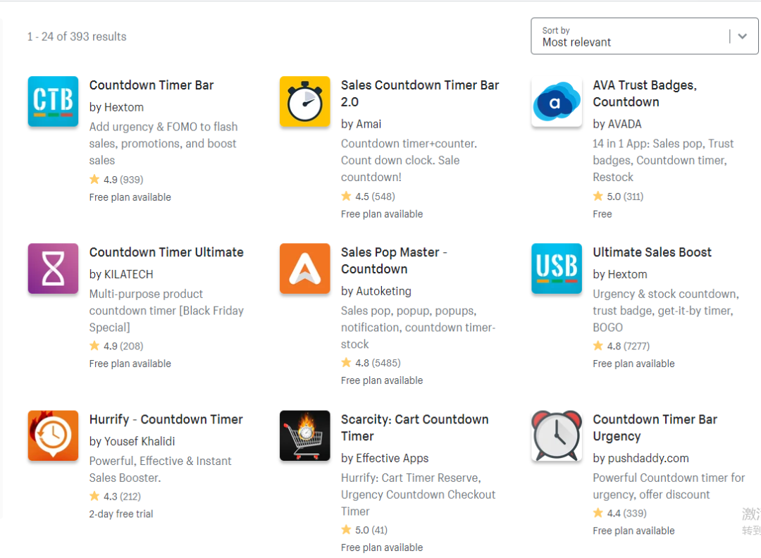Click 'by Autoketing' developer text

[376, 291]
